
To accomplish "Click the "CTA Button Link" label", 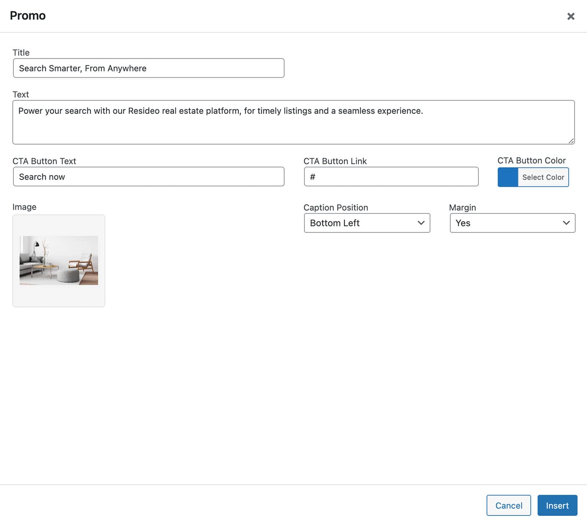I will (335, 161).
